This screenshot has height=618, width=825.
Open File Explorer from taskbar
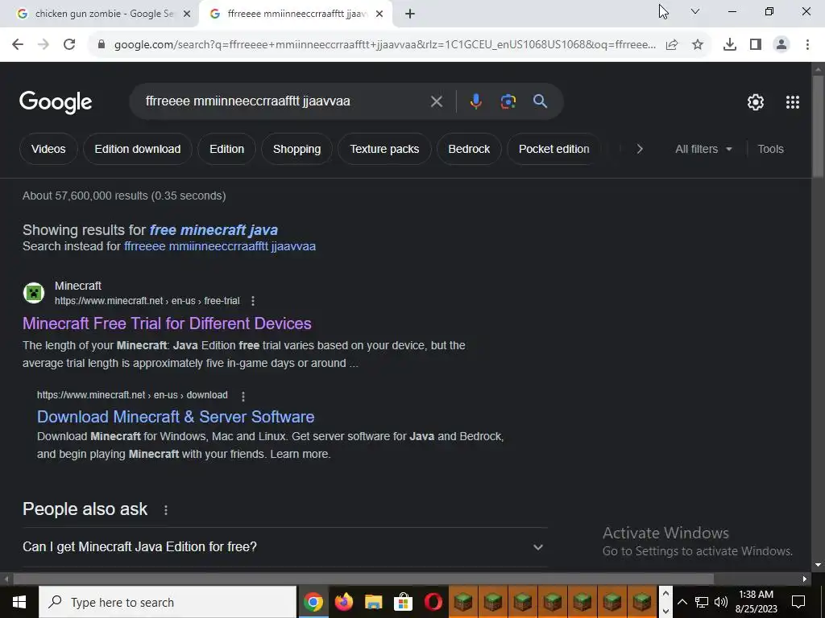(x=373, y=602)
